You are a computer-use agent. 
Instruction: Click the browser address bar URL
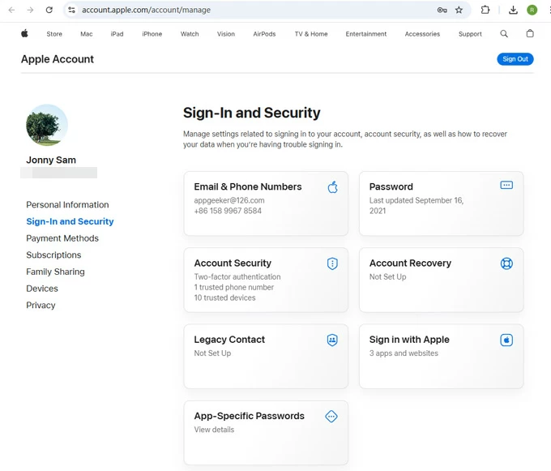tap(243, 11)
